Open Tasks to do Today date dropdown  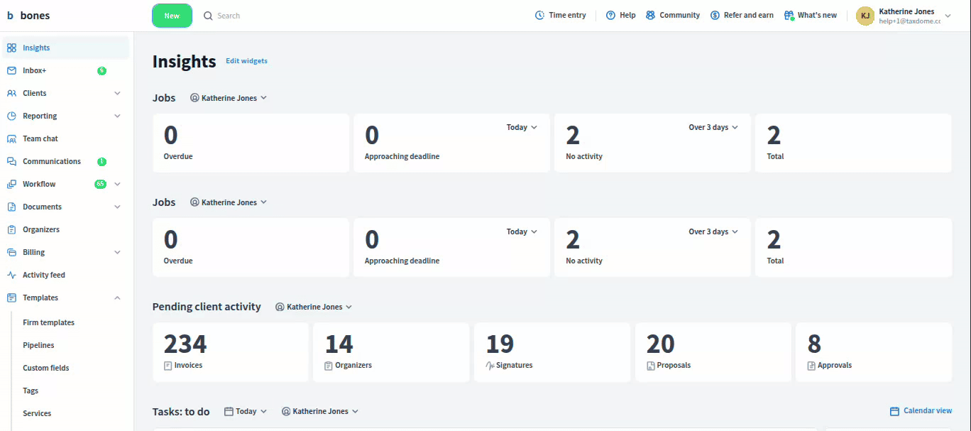(x=246, y=411)
